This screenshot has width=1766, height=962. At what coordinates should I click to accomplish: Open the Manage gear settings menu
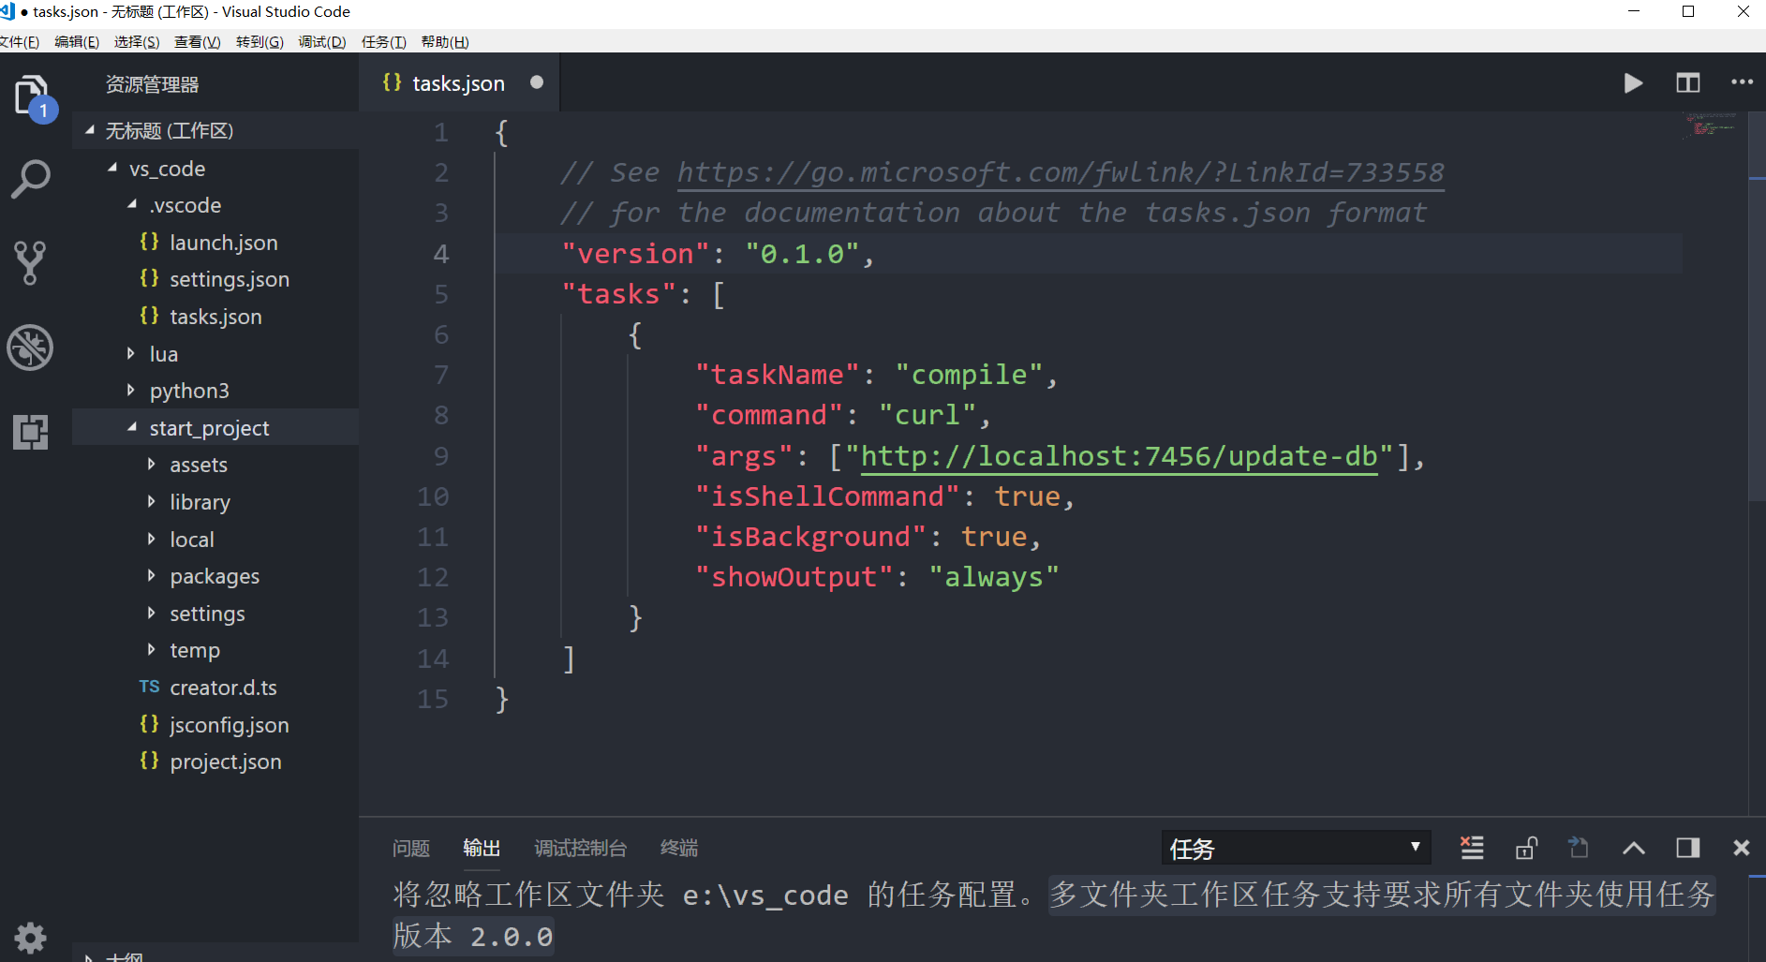(x=30, y=937)
